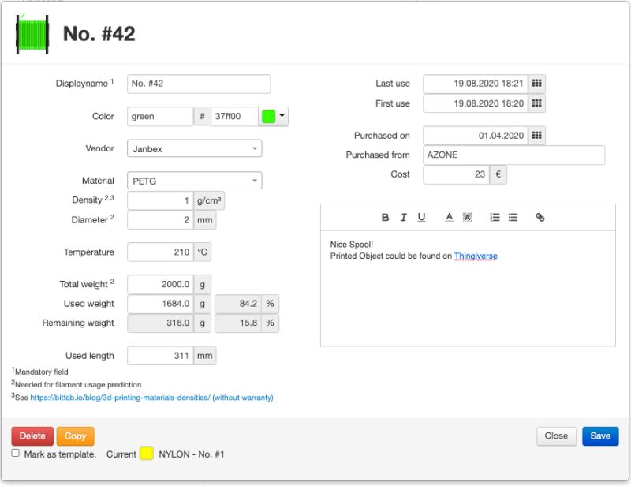Edit the First use date field
The image size is (631, 486).
point(476,103)
